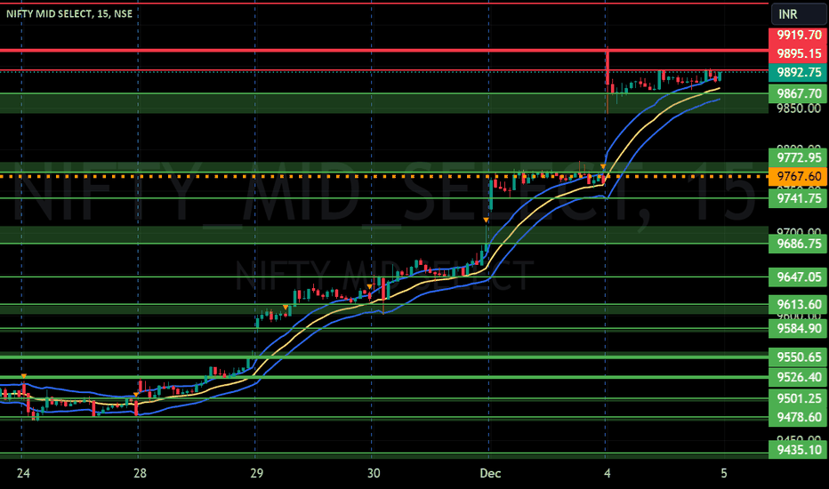Select the 9501.25 green level label
Viewport: 829px width, 489px height.
pyautogui.click(x=799, y=398)
